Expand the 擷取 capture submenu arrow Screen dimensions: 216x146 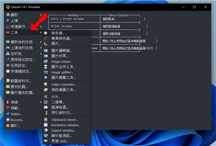tap(41, 15)
